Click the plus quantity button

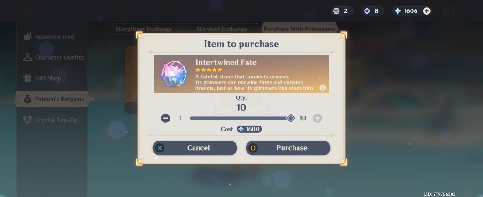[317, 118]
